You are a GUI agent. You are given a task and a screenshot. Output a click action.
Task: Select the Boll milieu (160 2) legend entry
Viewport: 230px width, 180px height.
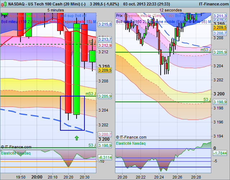(x=131, y=22)
